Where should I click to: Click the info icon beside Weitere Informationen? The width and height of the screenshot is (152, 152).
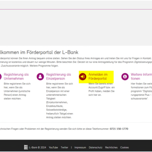tap(125, 77)
